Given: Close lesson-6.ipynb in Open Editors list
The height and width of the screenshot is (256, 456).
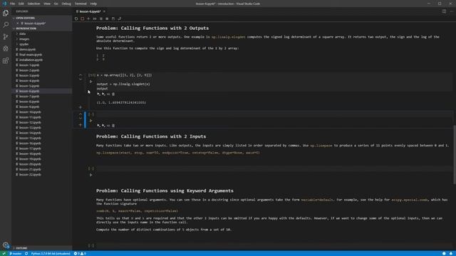Looking at the screenshot, I should [18, 23].
